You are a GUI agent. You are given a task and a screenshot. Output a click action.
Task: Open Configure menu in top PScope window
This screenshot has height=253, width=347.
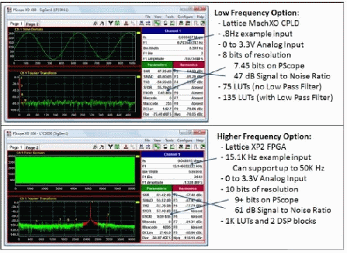click(185, 17)
